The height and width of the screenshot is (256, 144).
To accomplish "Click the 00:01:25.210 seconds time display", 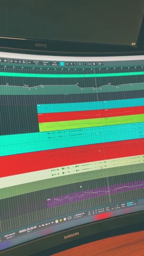I will tap(10, 235).
